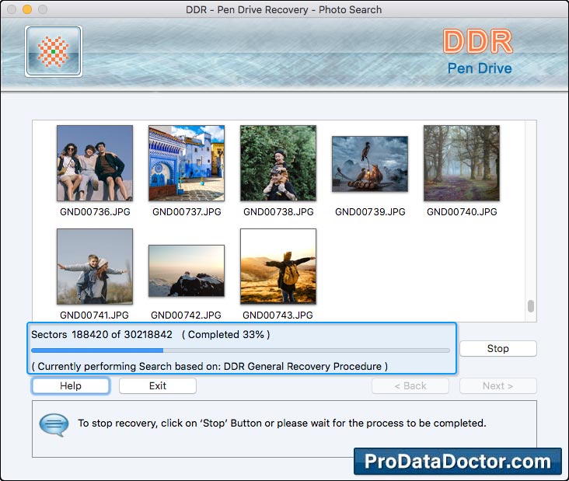
Task: Open the GND00738.JPG thumbnail
Action: pyautogui.click(x=278, y=163)
